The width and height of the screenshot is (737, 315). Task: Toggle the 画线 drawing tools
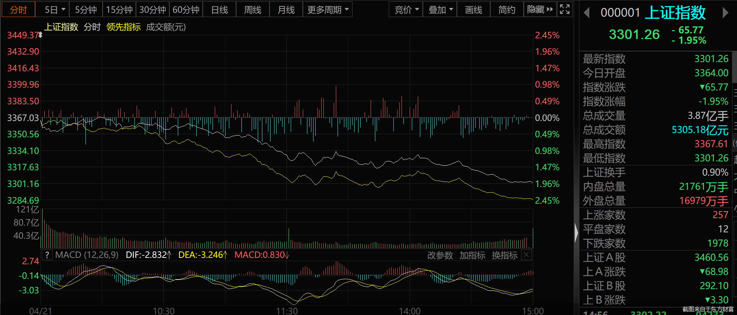473,10
